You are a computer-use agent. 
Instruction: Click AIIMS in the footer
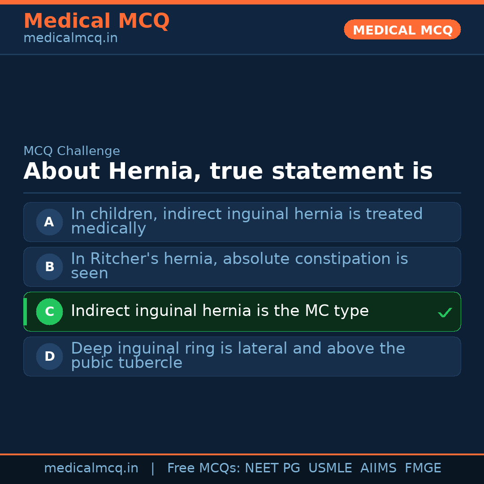click(378, 468)
